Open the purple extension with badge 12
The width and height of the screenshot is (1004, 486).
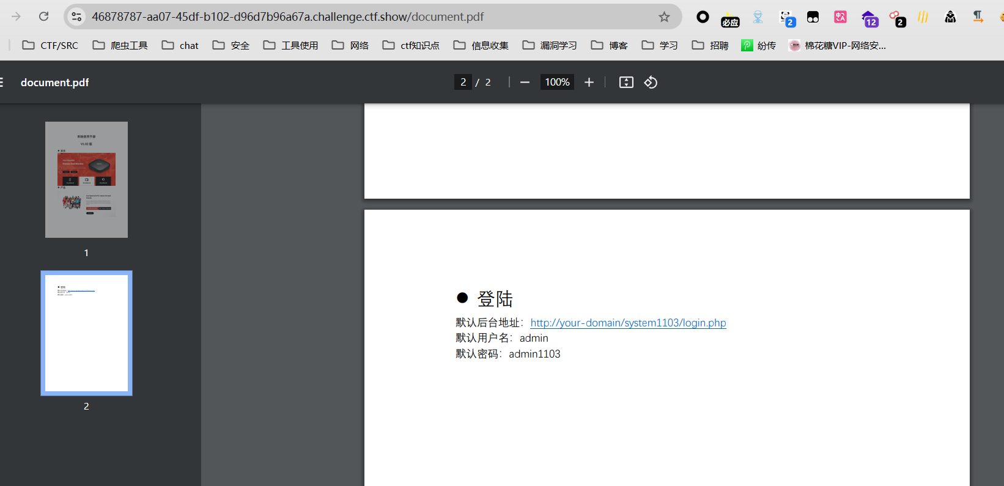click(x=869, y=19)
